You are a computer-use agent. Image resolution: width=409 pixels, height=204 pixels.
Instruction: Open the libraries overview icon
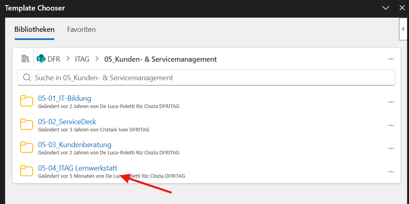25,59
